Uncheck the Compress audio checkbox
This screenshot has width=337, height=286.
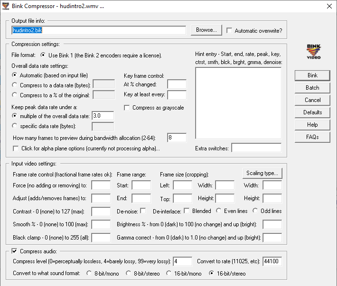coord(14,251)
